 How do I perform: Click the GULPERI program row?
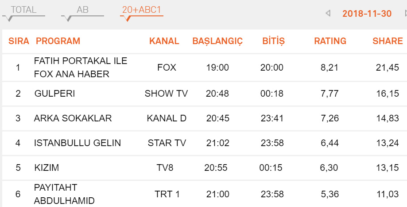[x=55, y=94]
